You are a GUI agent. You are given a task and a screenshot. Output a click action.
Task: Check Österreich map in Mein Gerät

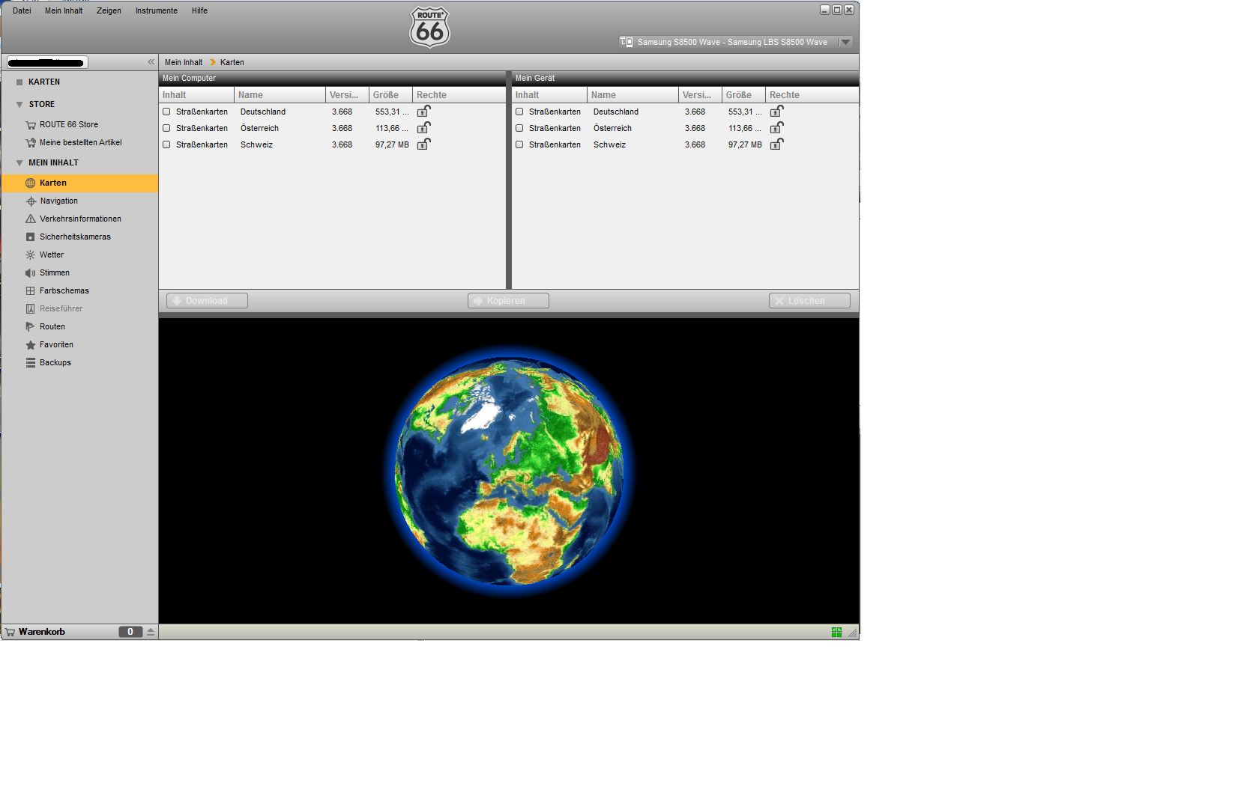(x=519, y=129)
